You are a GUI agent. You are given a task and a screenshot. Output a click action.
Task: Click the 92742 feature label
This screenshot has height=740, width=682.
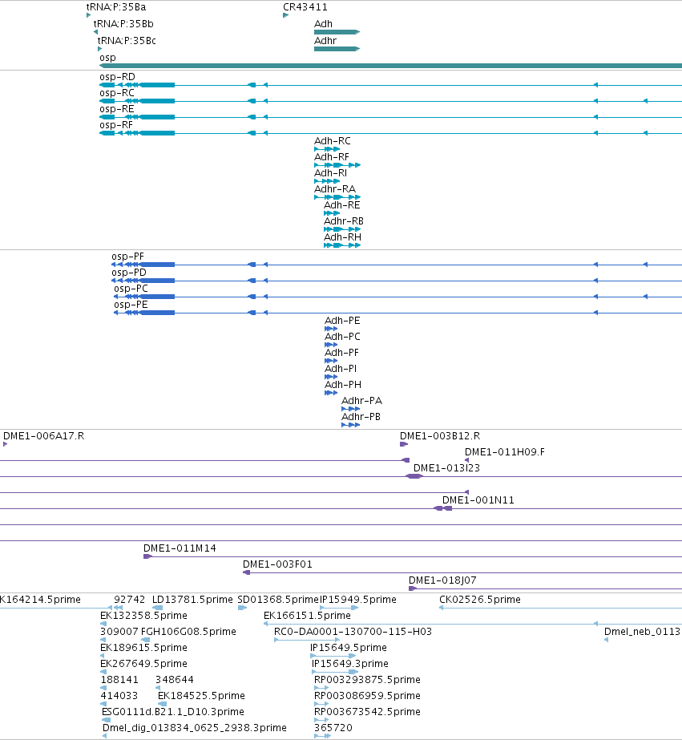tap(130, 600)
